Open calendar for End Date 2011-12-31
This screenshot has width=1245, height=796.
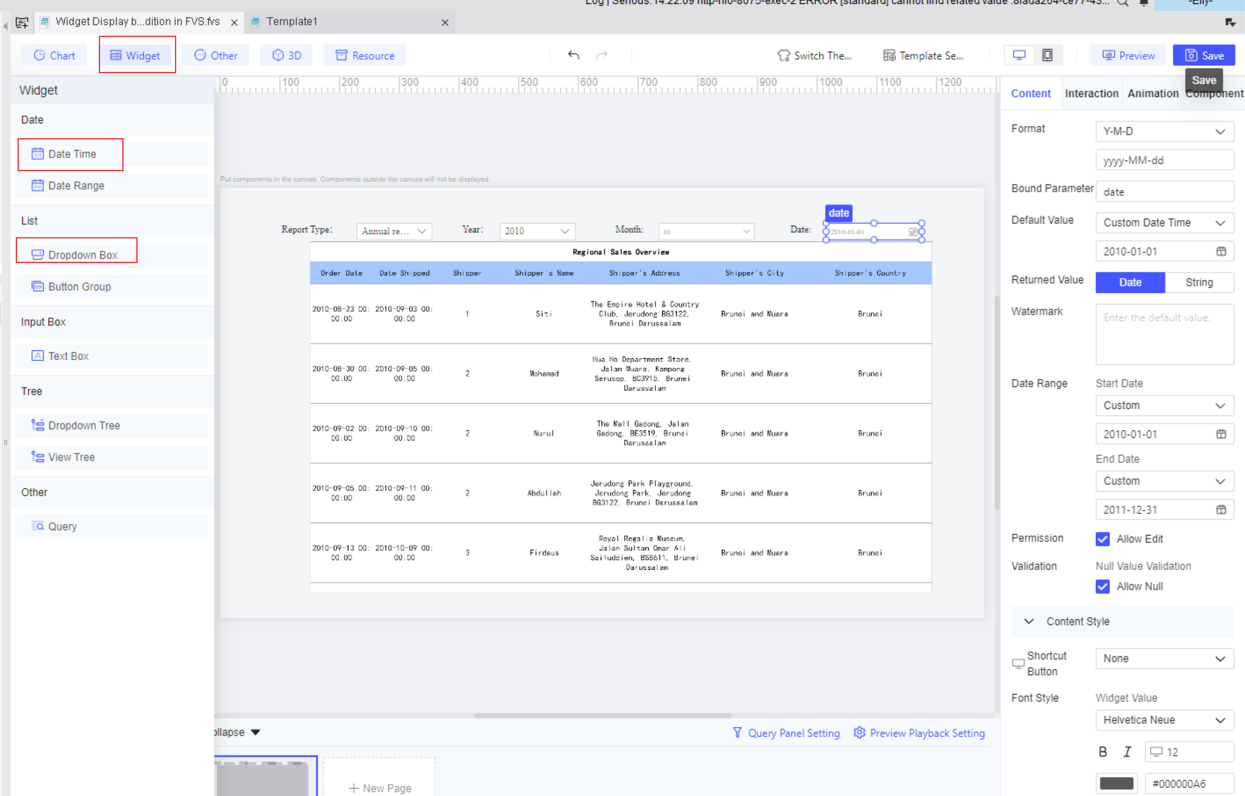[x=1221, y=510]
